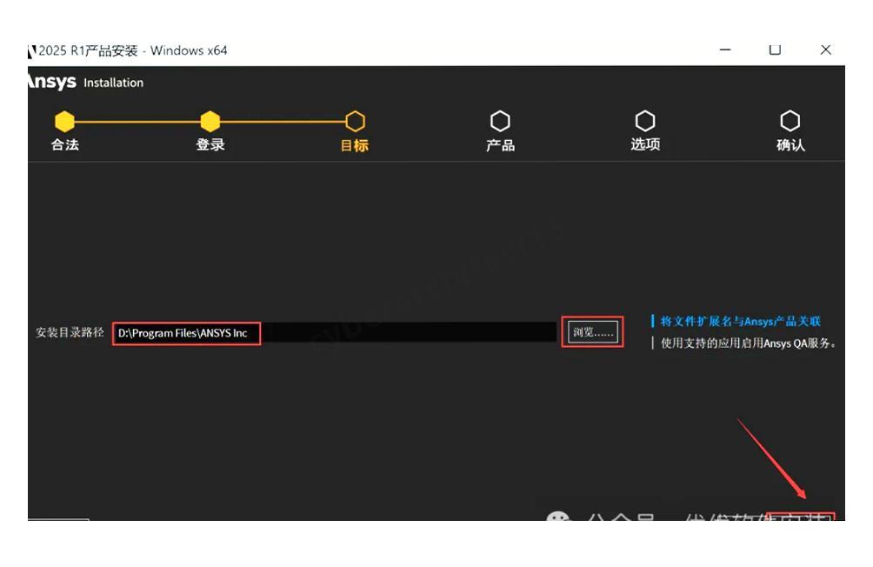
Task: Open the 浏览 folder browse button
Action: 592,332
